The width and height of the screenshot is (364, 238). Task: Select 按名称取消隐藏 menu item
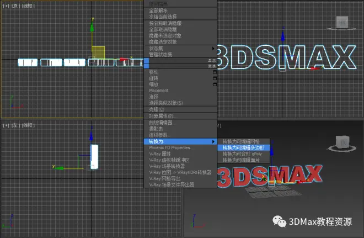coord(165,23)
